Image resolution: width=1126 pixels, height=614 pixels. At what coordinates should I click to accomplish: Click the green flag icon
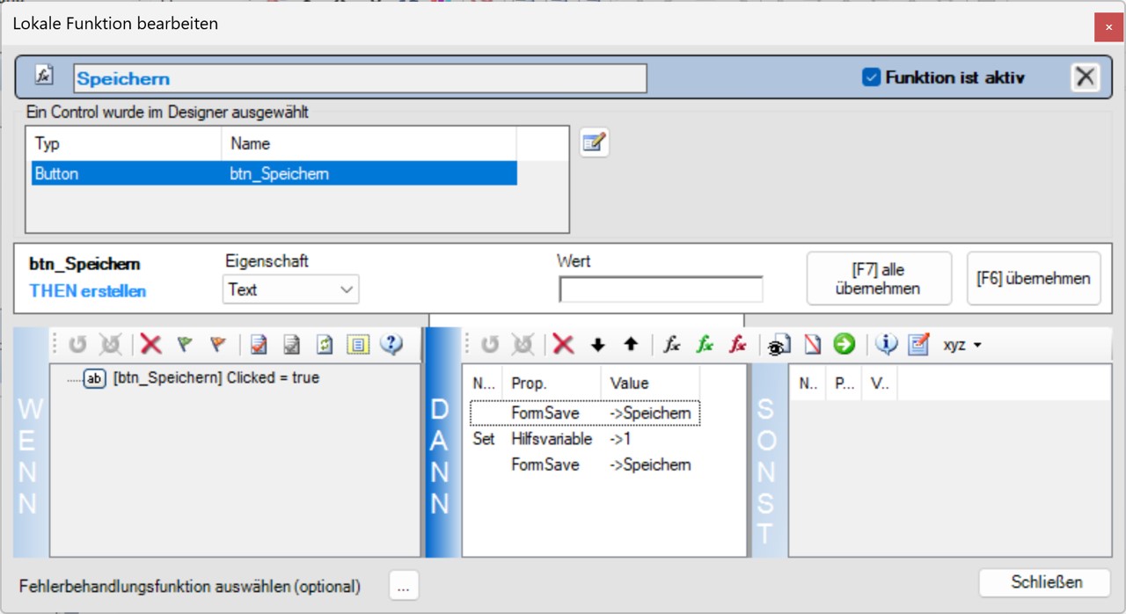coord(185,345)
